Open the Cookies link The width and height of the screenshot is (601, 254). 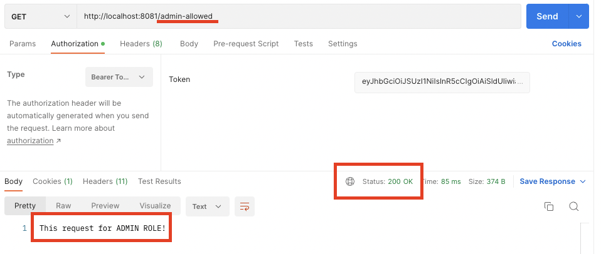(x=566, y=44)
